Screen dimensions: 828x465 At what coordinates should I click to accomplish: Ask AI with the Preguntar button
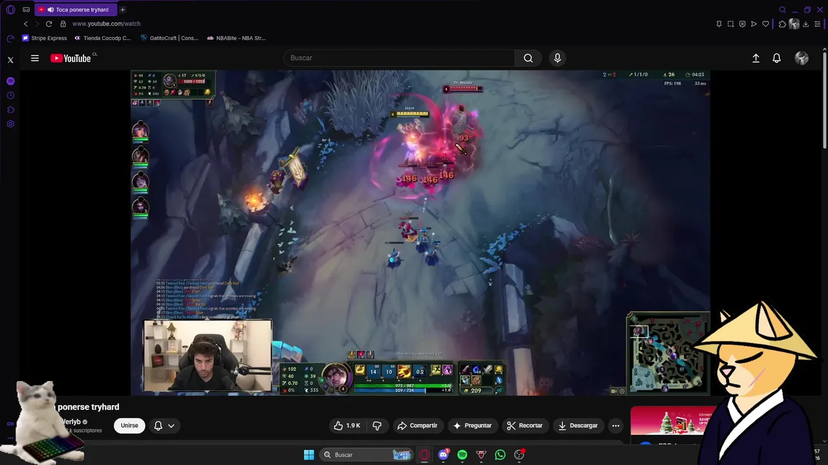[472, 426]
